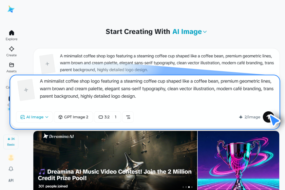Open the neon trophy banner
Viewport: 285px width, 190px height.
pyautogui.click(x=239, y=160)
